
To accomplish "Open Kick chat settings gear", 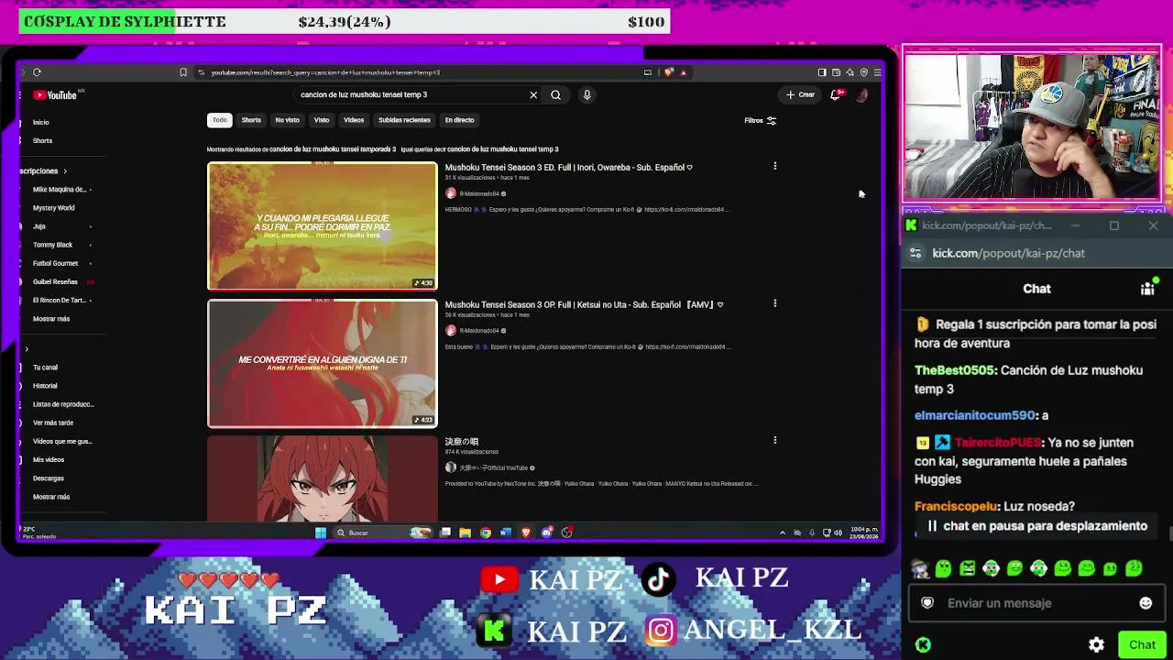I will (x=1096, y=644).
